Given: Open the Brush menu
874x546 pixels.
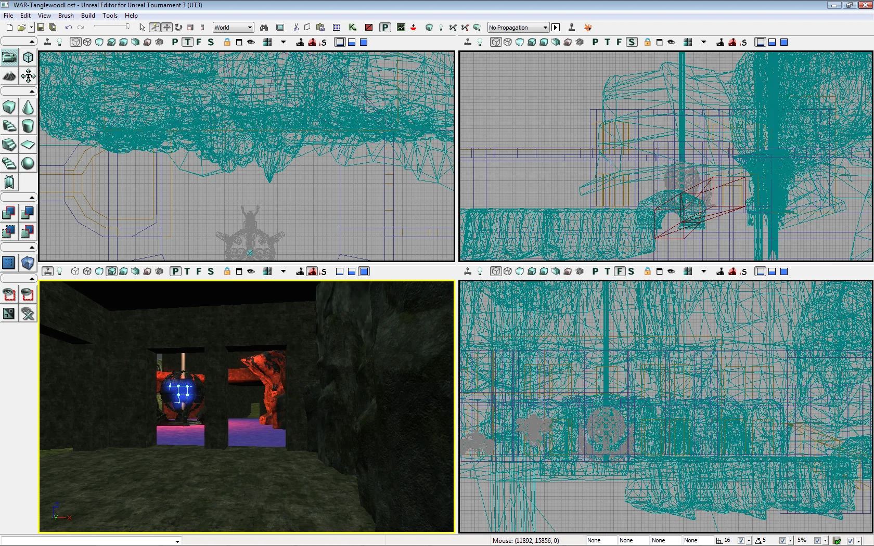Looking at the screenshot, I should [x=66, y=16].
